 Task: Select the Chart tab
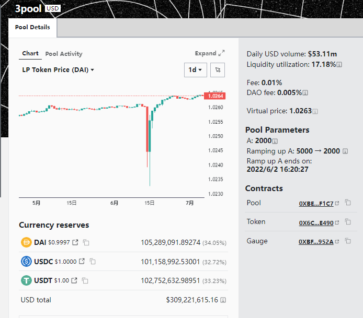(x=30, y=54)
